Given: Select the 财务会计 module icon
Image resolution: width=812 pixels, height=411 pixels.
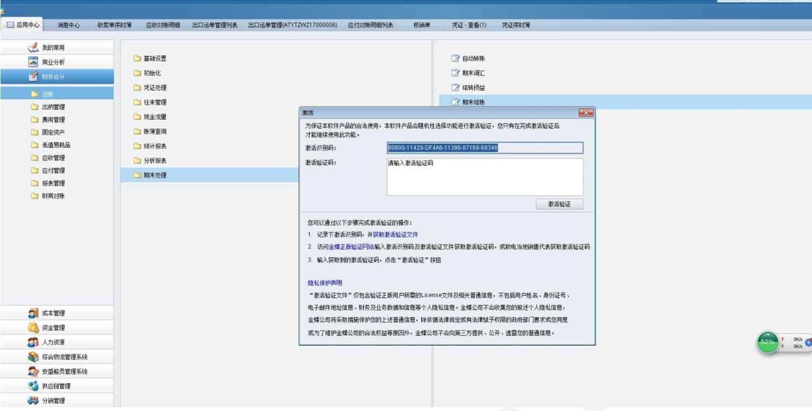Looking at the screenshot, I should 33,77.
